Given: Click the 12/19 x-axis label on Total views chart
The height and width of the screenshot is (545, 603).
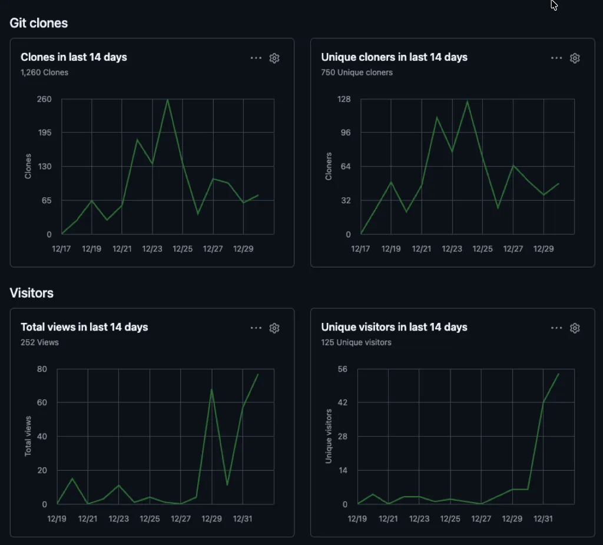Looking at the screenshot, I should click(x=57, y=519).
